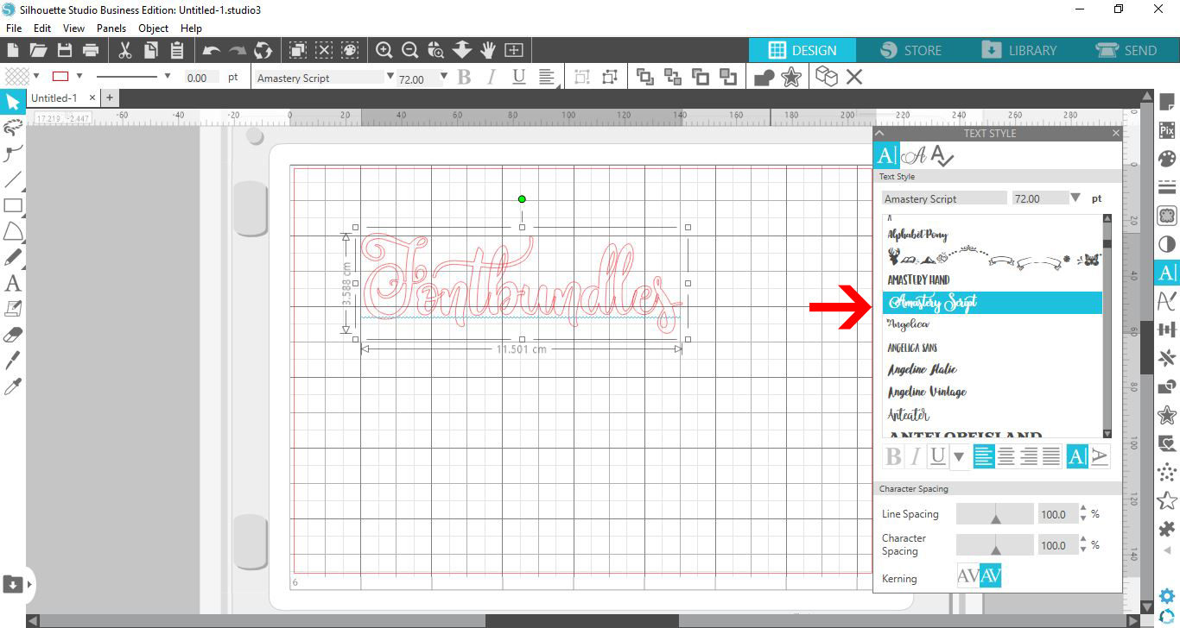
Task: Open the line style dropdown
Action: pyautogui.click(x=167, y=76)
